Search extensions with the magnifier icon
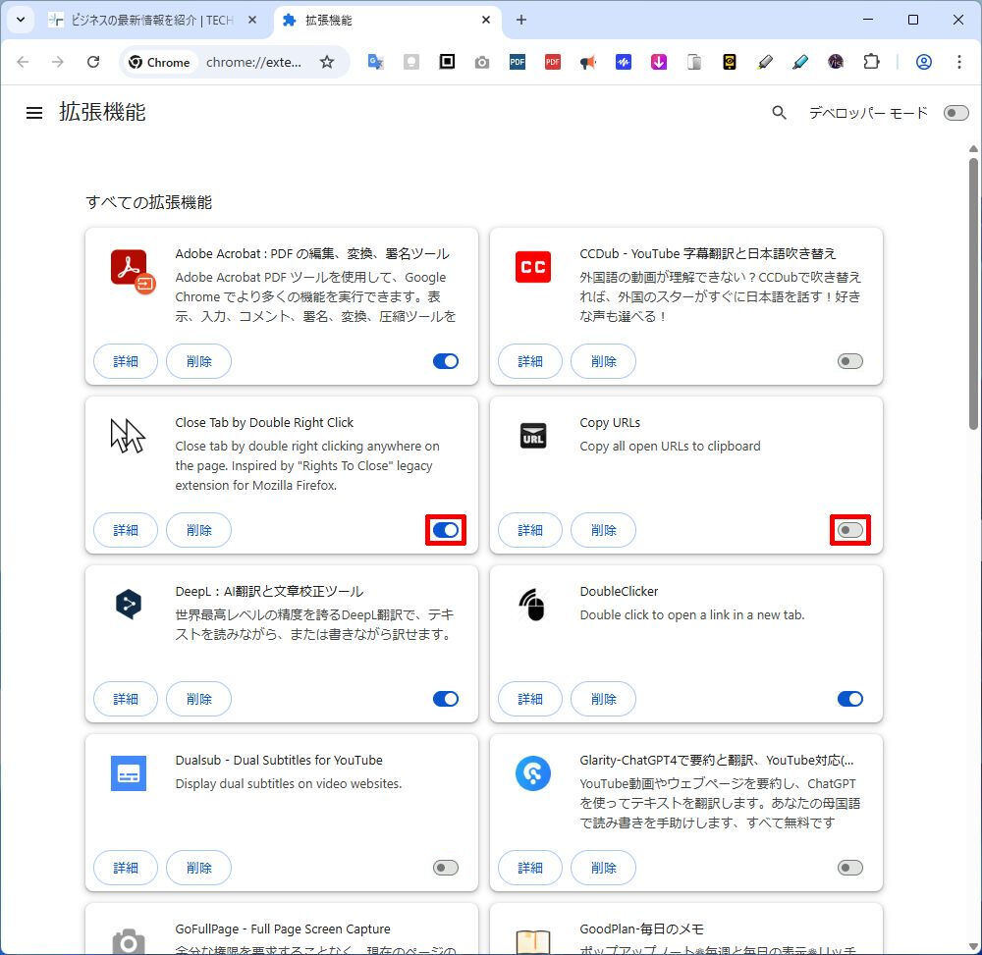The image size is (982, 955). click(779, 113)
